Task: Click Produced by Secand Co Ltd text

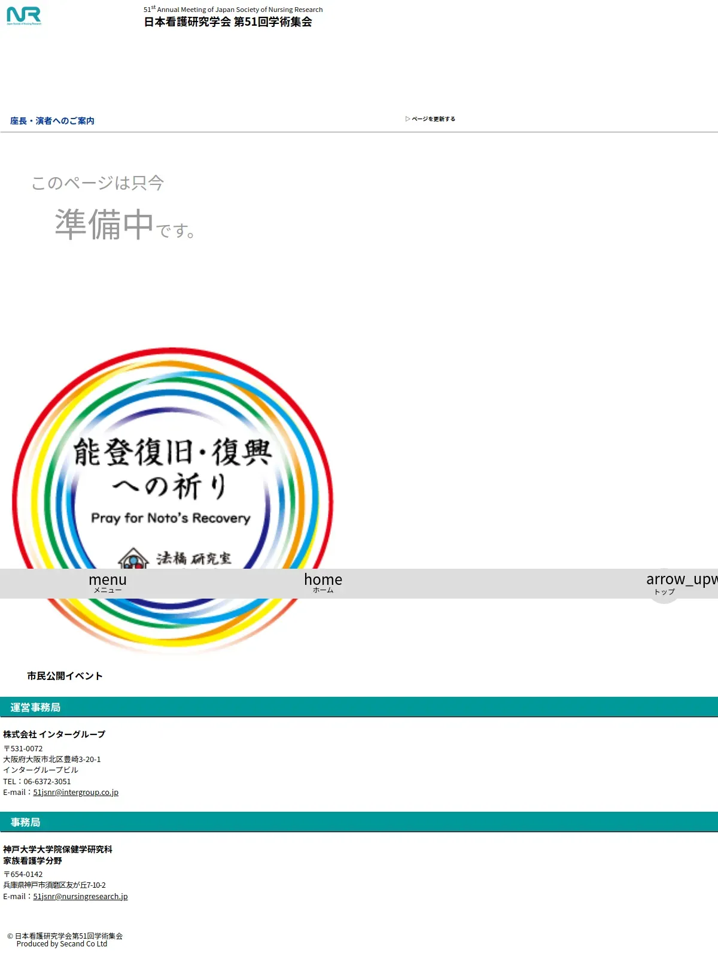Action: coord(62,944)
